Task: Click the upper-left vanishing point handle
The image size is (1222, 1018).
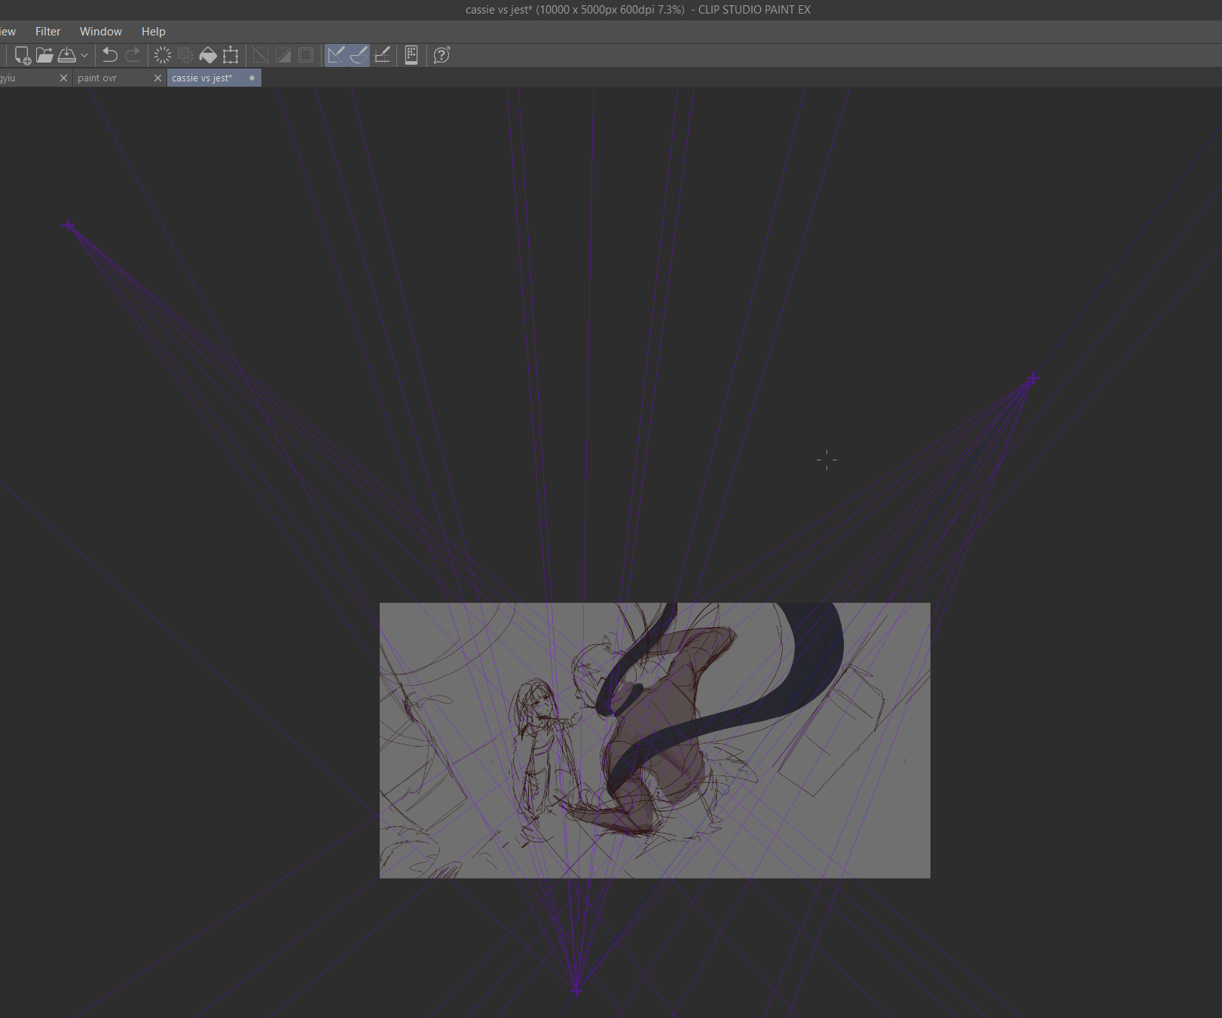Action: pos(69,225)
